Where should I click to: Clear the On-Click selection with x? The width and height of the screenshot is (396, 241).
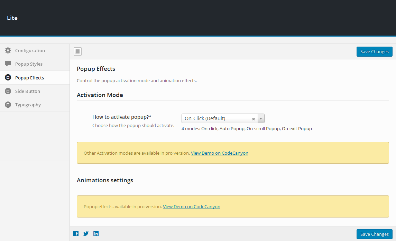tap(253, 119)
